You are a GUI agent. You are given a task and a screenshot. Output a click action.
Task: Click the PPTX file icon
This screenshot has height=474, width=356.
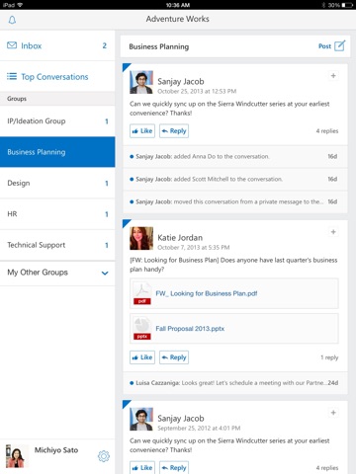pyautogui.click(x=142, y=328)
